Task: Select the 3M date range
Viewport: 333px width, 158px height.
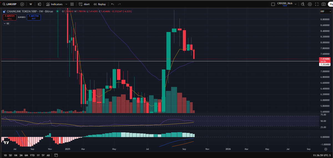Action: click(21, 155)
